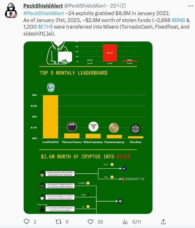Click the LendHub logo in chart
This screenshot has height=228, width=195.
tap(50, 88)
